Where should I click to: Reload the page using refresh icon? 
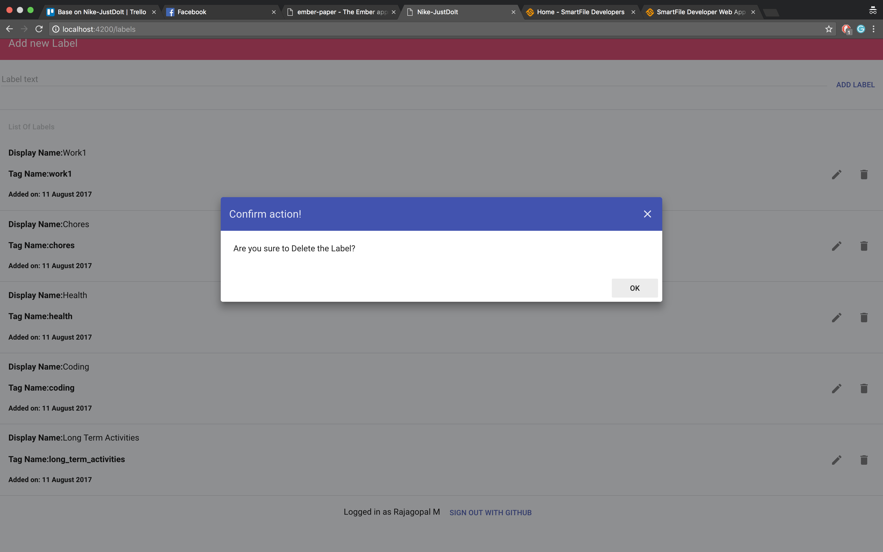point(39,29)
